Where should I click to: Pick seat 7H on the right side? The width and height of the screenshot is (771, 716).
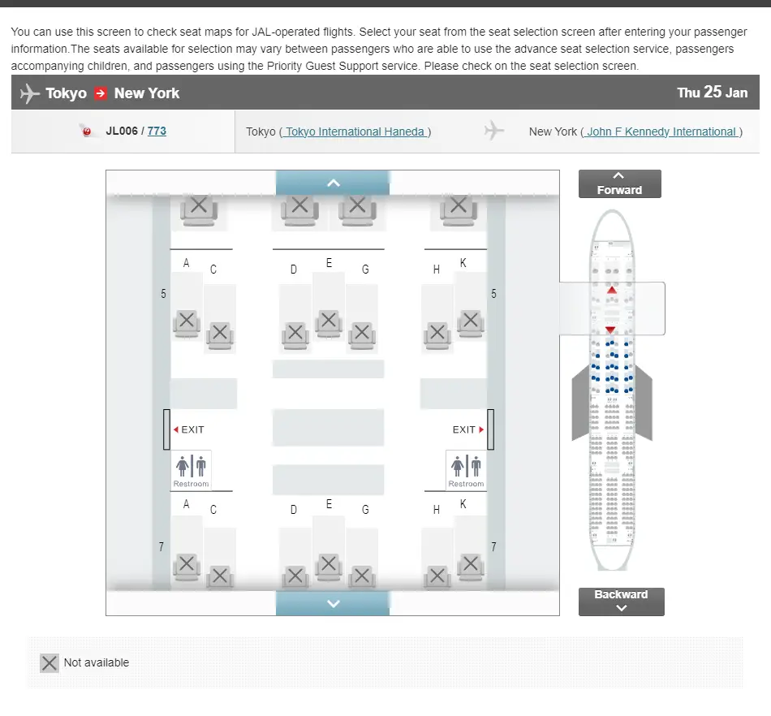click(x=437, y=576)
